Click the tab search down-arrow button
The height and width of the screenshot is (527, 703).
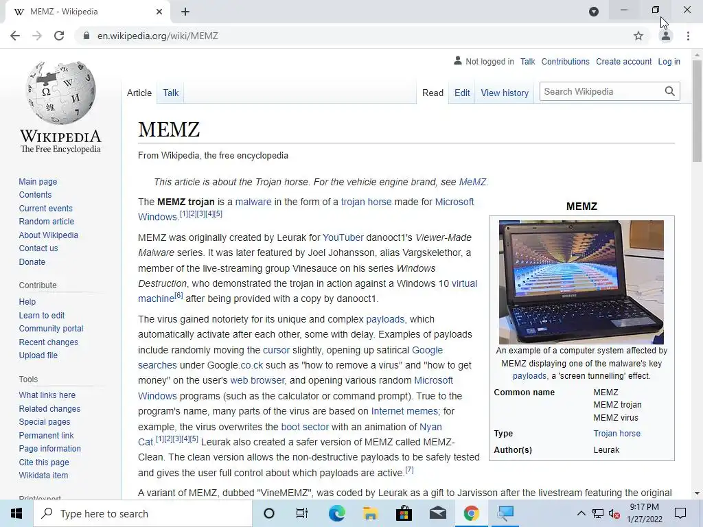[594, 12]
